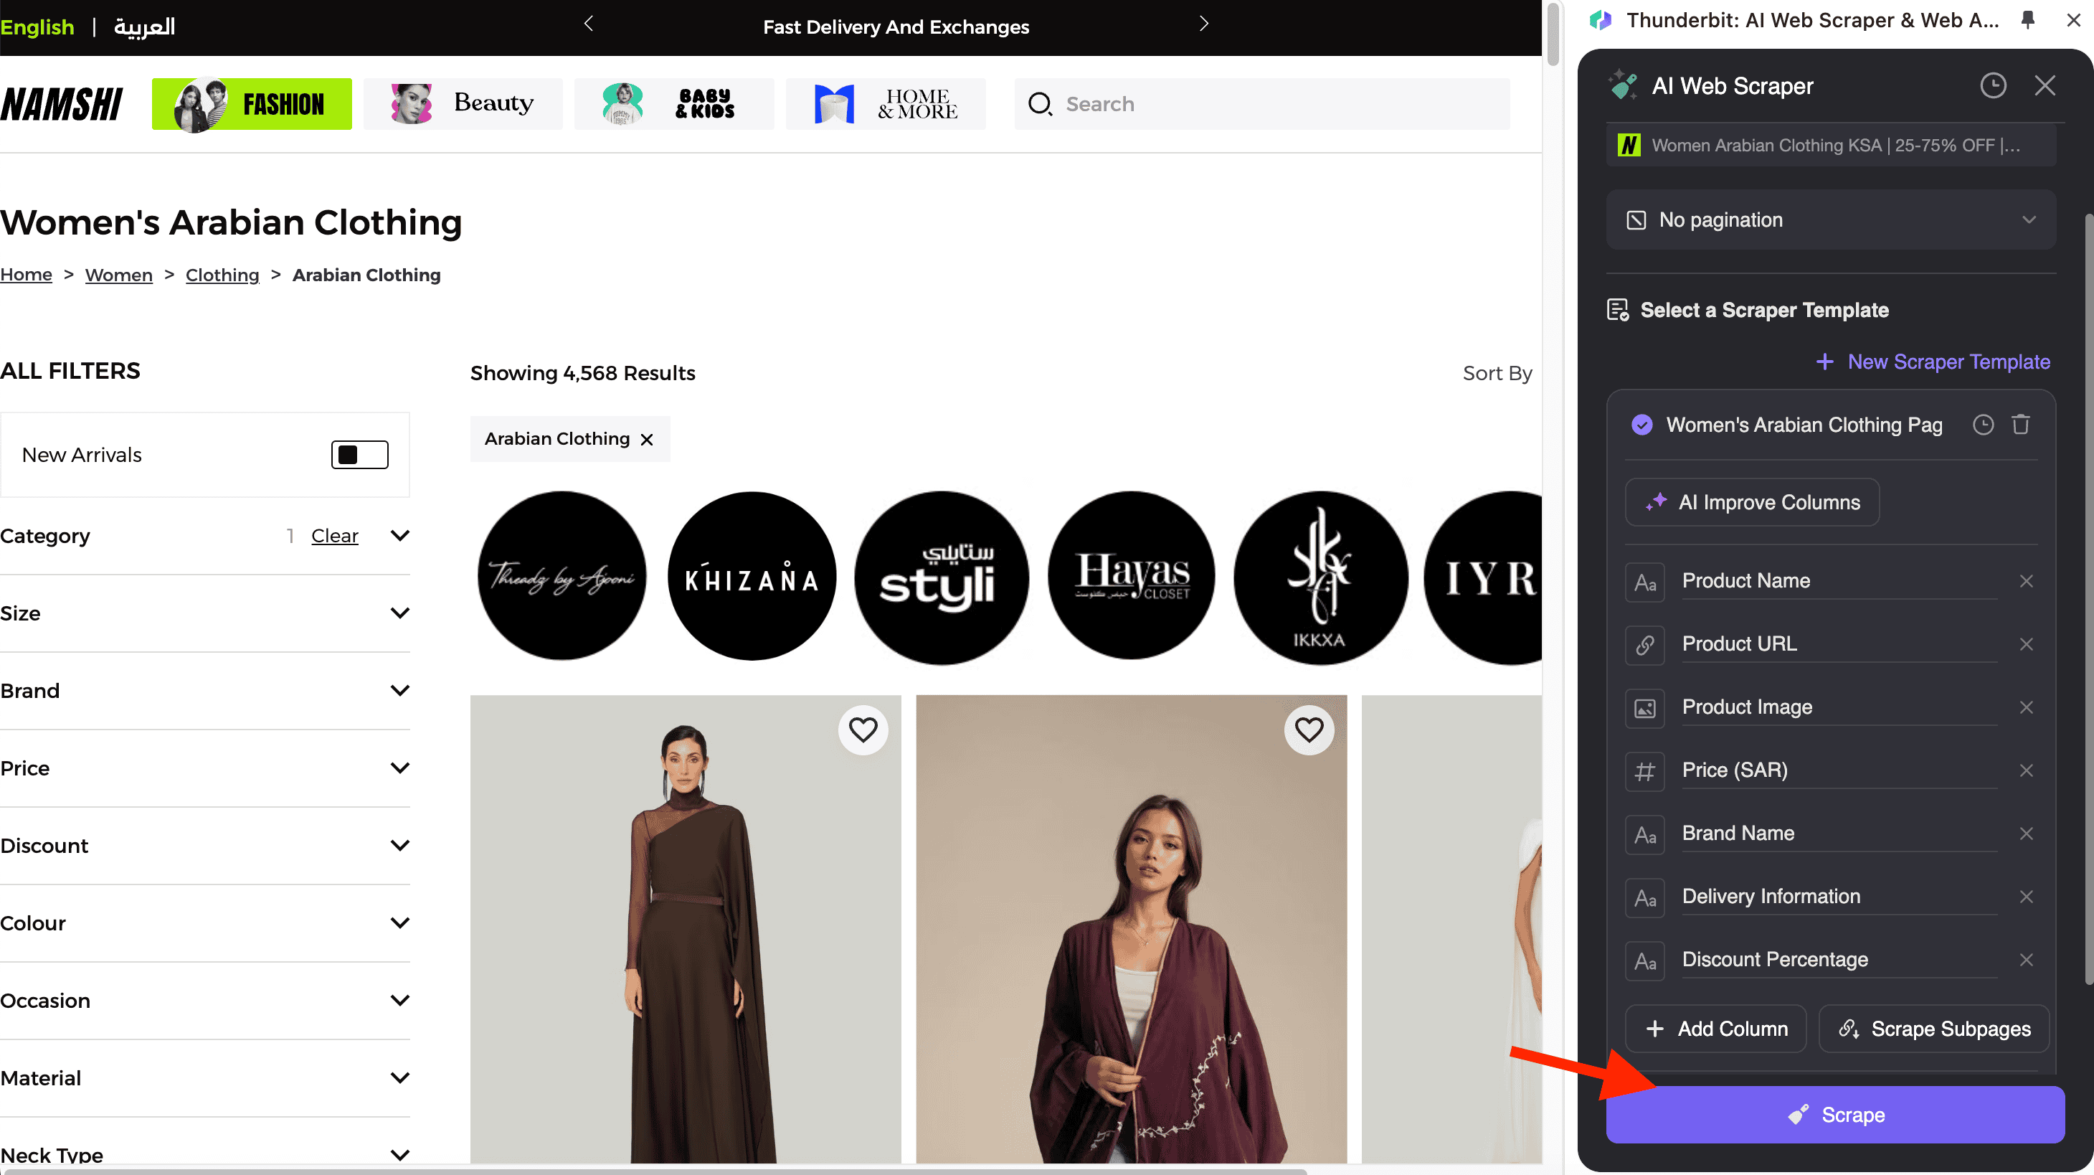Remove the Product URL column
Viewport: 2094px width, 1175px height.
click(2026, 644)
